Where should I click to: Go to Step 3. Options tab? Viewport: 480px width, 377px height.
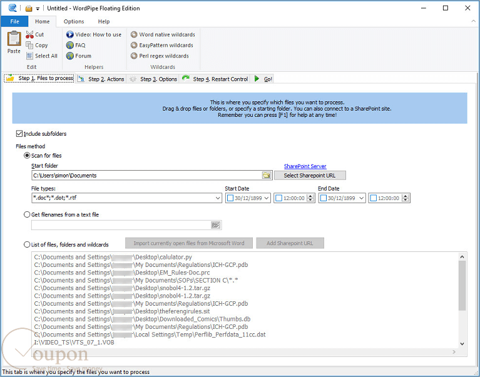pyautogui.click(x=153, y=79)
